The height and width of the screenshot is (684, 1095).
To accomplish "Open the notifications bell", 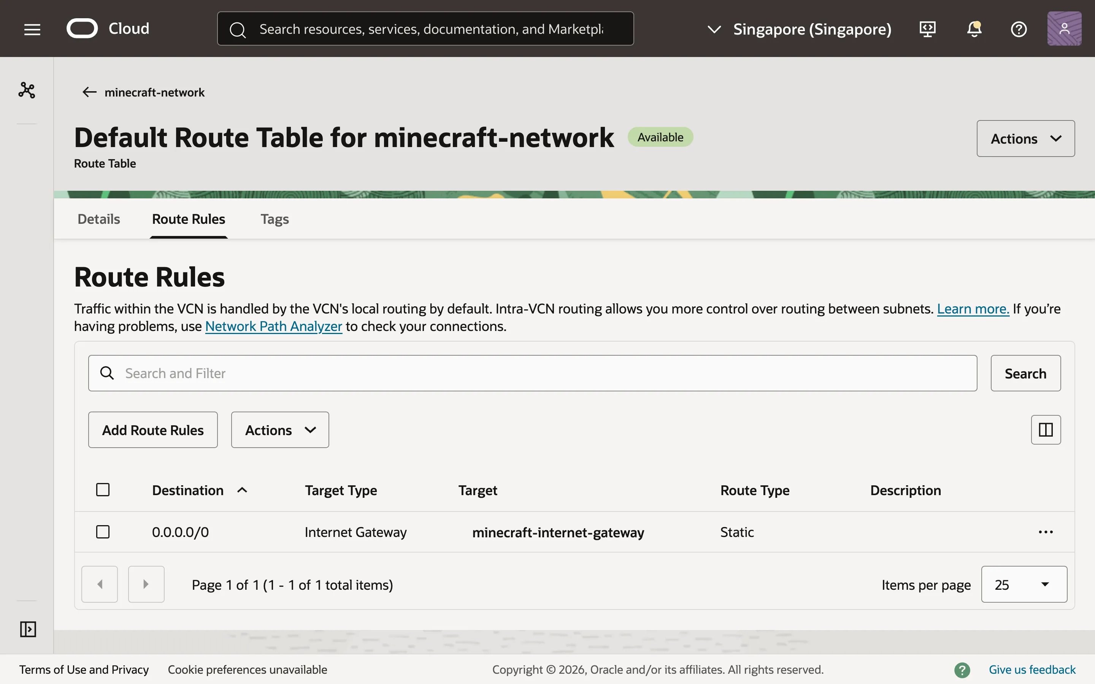I will 974,29.
